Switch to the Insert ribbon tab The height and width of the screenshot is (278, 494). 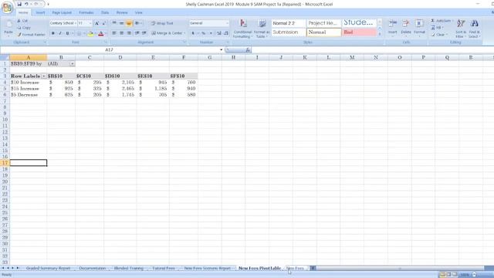tap(40, 12)
